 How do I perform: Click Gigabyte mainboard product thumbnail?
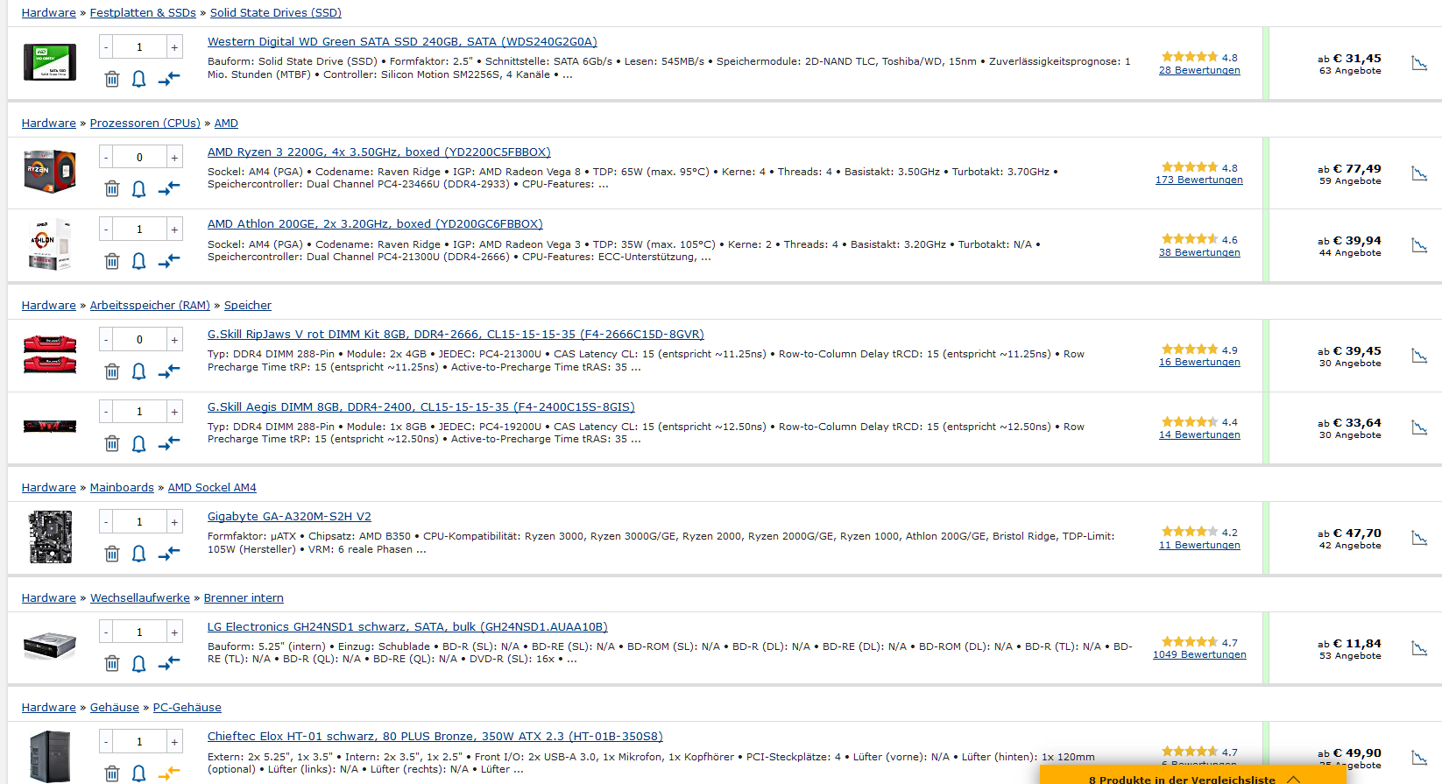(50, 537)
